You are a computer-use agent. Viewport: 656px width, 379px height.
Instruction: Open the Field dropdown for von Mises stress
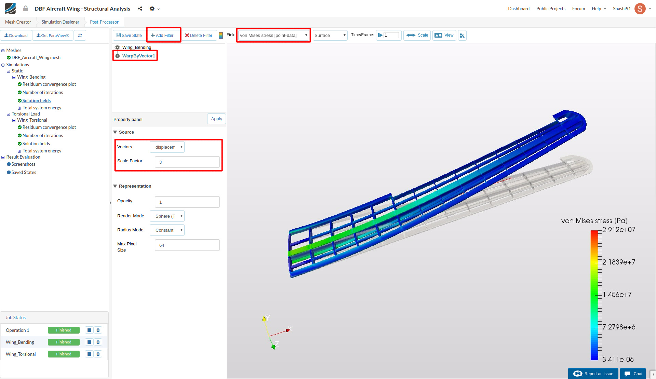(x=273, y=35)
